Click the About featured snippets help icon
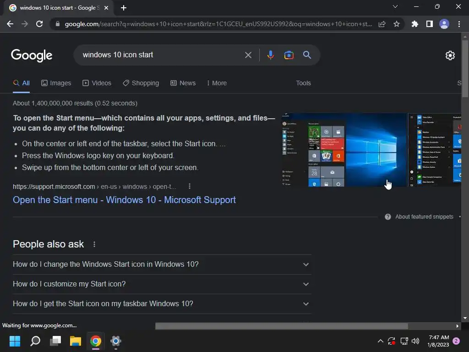The image size is (469, 352). coord(387,217)
